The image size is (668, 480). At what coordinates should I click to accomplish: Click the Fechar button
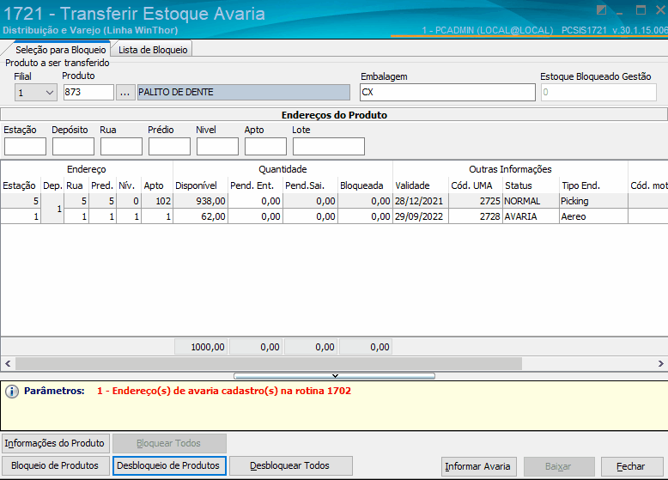click(x=632, y=467)
